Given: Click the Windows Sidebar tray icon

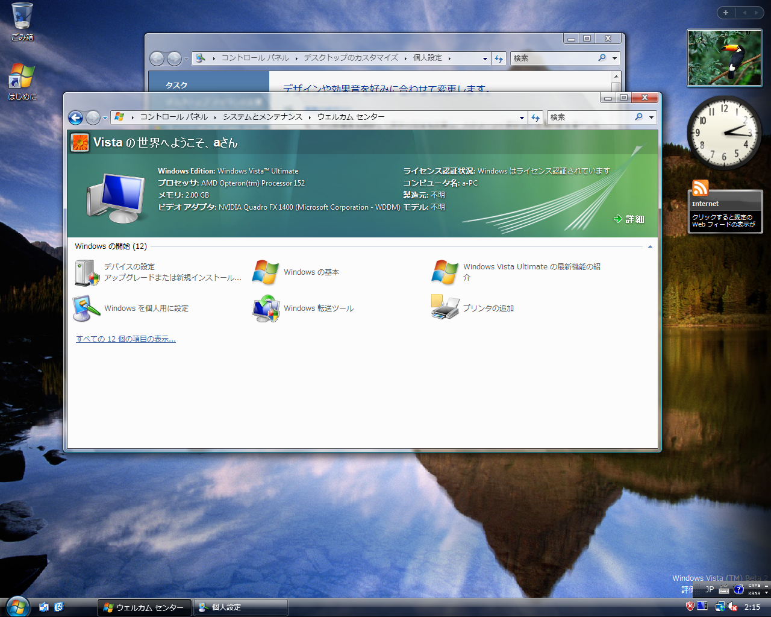Looking at the screenshot, I should [702, 607].
